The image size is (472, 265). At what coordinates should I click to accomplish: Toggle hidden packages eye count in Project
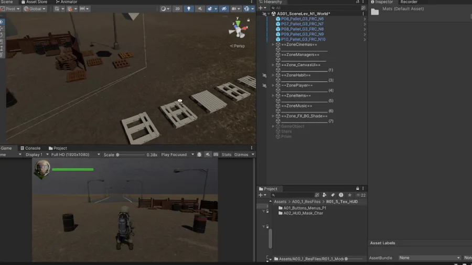point(361,195)
